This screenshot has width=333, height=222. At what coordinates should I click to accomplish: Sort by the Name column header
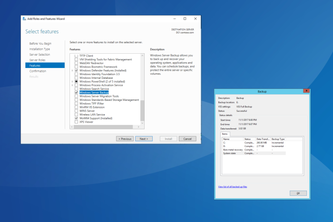233,139
